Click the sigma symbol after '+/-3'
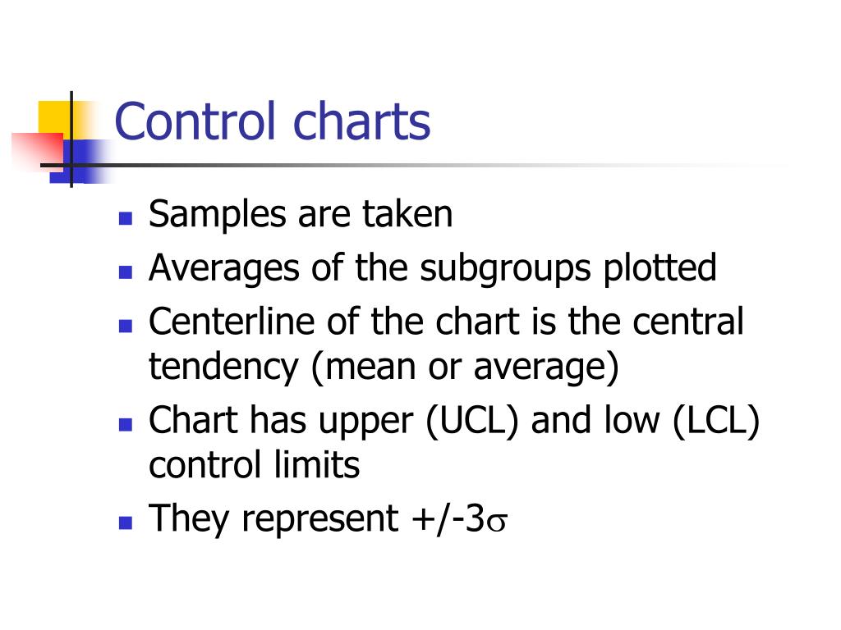The width and height of the screenshot is (841, 630). (x=497, y=521)
